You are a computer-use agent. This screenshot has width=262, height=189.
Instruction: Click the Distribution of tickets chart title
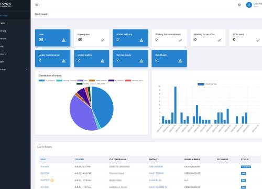(50, 76)
